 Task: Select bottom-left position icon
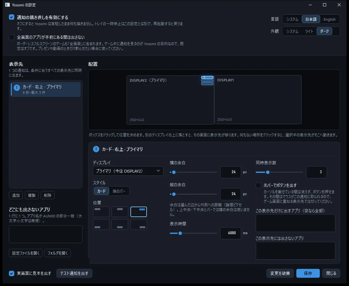101,224
